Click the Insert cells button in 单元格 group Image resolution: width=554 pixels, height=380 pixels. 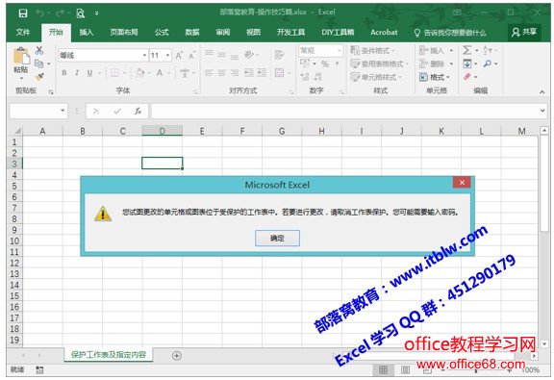436,51
